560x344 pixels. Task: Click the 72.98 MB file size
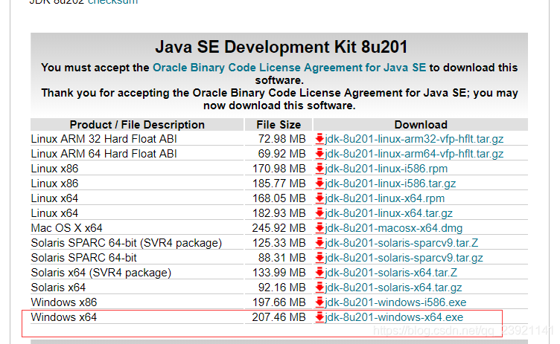coord(281,139)
